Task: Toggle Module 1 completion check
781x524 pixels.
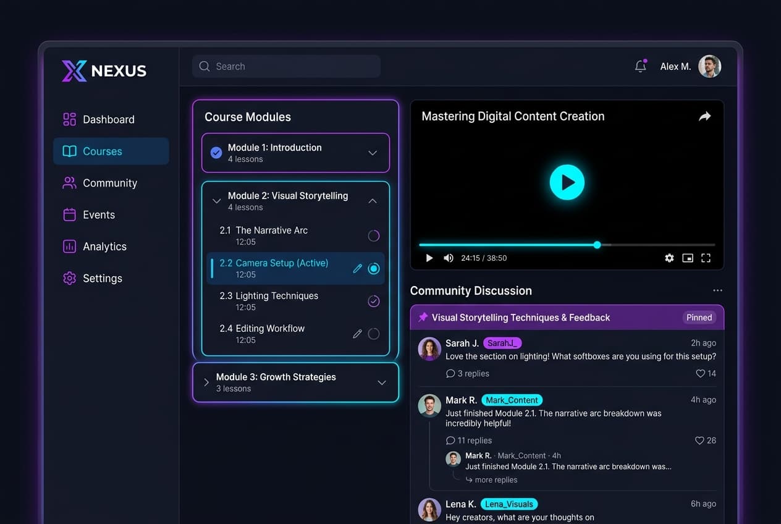Action: [216, 153]
